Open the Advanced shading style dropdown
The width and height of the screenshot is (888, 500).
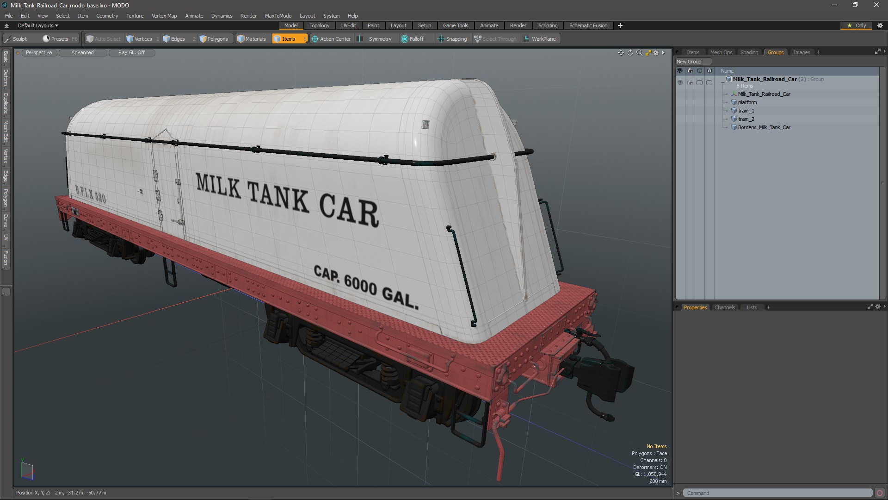(x=82, y=53)
